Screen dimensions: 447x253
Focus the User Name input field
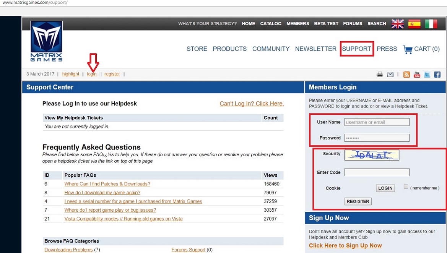[x=377, y=122]
